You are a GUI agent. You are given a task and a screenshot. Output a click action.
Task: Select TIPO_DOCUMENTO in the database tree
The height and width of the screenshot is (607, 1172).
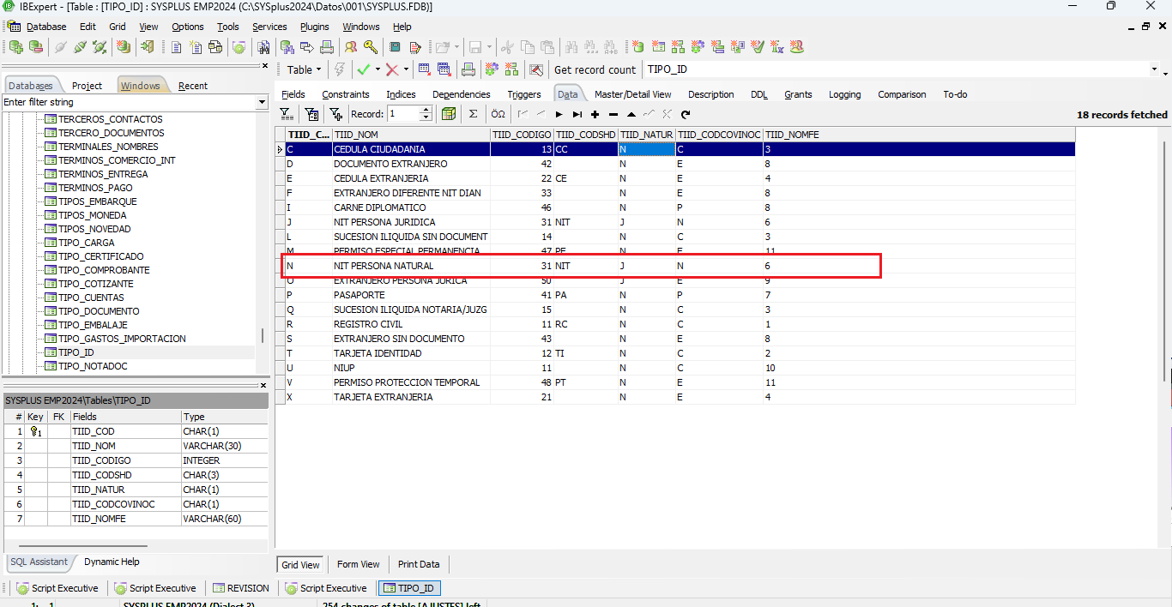pyautogui.click(x=99, y=311)
